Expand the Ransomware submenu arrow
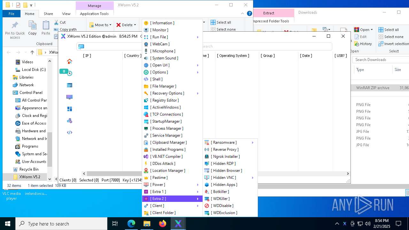This screenshot has width=409, height=230. coord(252,142)
